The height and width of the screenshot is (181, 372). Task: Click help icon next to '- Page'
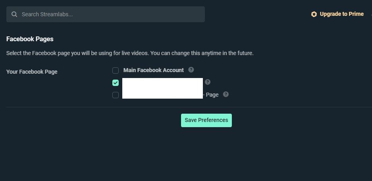[226, 94]
